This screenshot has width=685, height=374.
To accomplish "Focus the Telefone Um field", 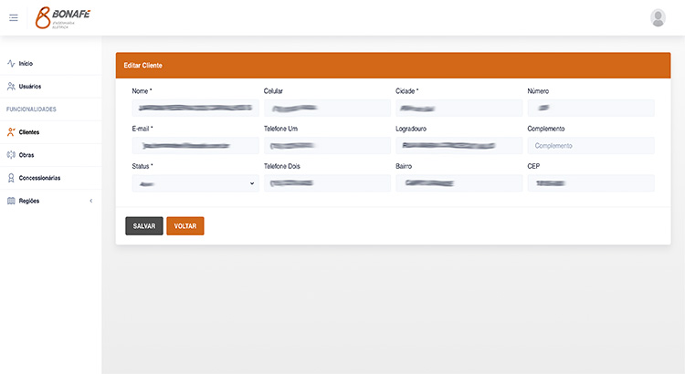I will [x=327, y=146].
